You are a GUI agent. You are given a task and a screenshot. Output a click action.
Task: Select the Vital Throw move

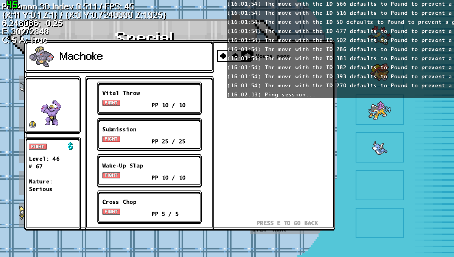[149, 98]
